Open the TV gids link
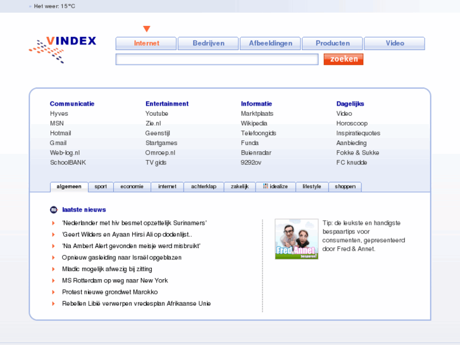The height and width of the screenshot is (345, 460). point(156,163)
